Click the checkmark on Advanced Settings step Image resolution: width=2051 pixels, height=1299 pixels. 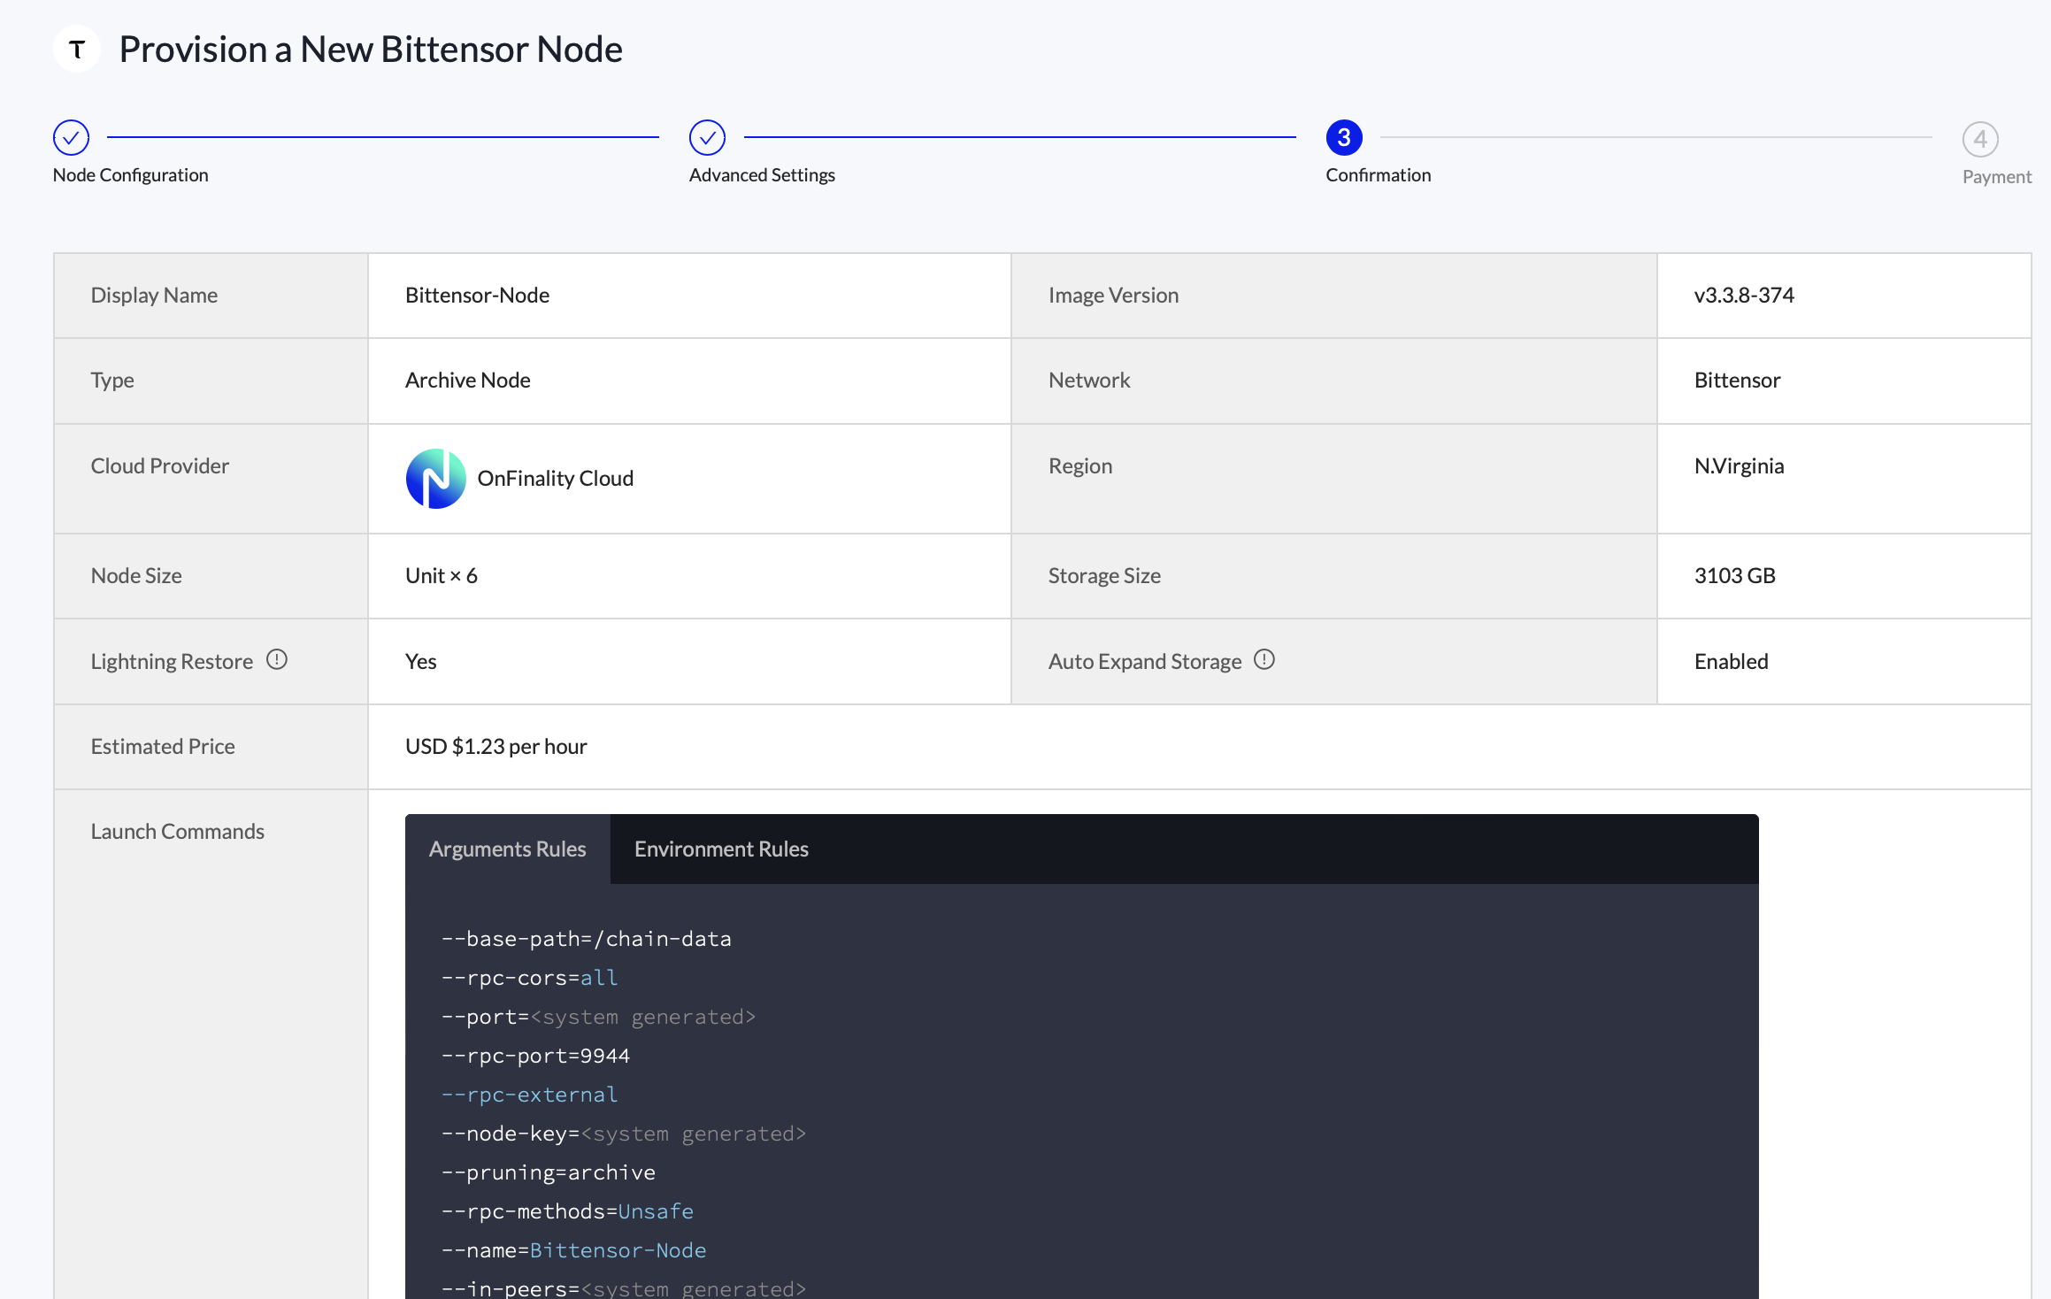pos(707,137)
